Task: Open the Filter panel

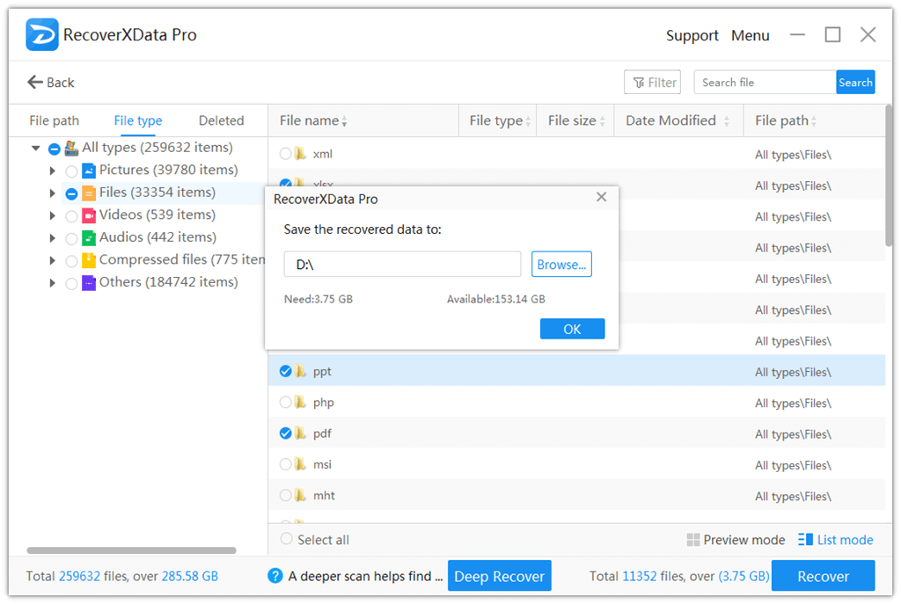Action: (x=652, y=82)
